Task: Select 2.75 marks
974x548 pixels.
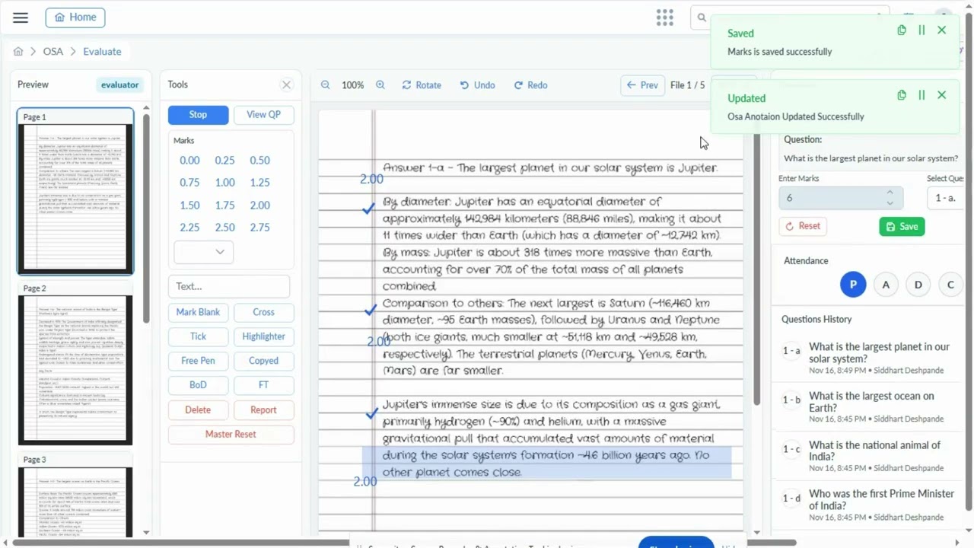Action: point(259,228)
